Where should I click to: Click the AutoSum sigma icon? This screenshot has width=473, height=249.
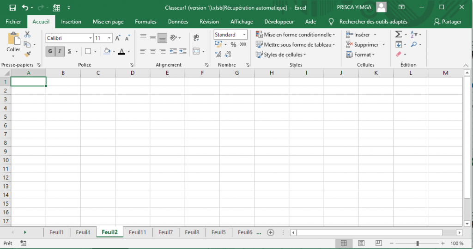click(398, 35)
